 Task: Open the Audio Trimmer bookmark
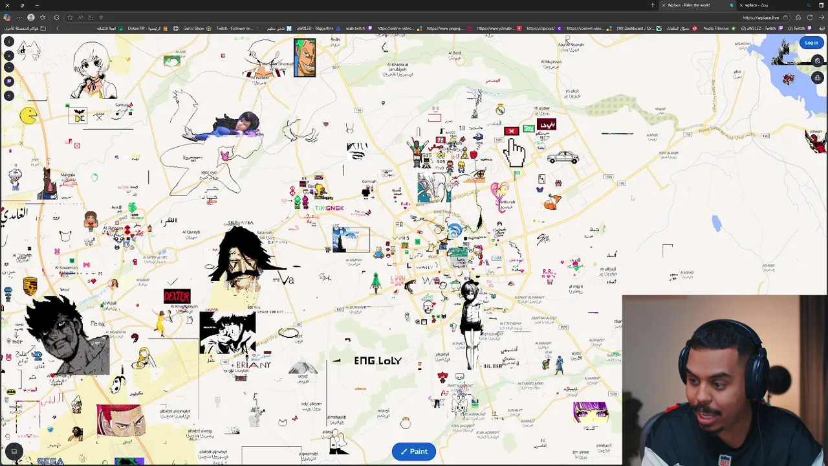[x=720, y=28]
